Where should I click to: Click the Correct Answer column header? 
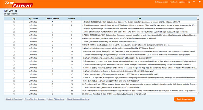click(52, 19)
